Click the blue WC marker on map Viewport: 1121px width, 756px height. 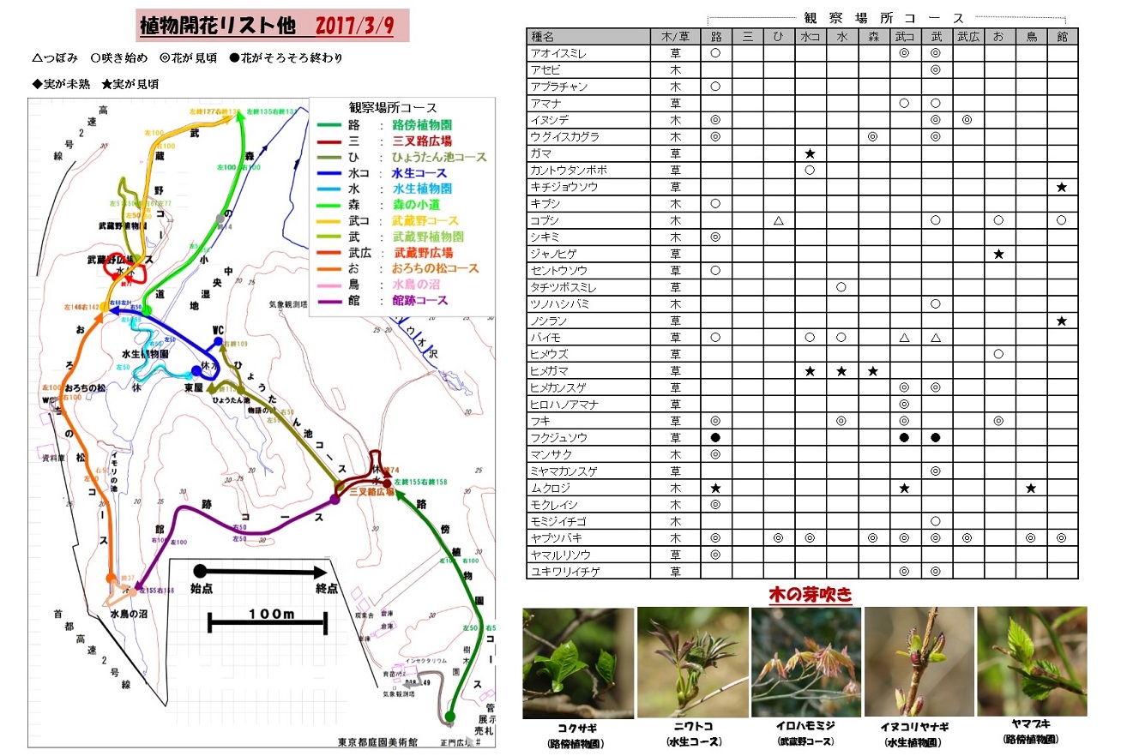point(219,342)
